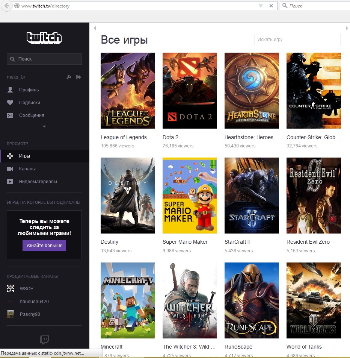350x358 pixels.
Task: Open the Destiny title link
Action: tap(109, 242)
